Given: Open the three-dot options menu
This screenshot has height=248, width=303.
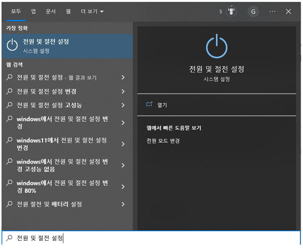Looking at the screenshot, I should click(x=272, y=11).
